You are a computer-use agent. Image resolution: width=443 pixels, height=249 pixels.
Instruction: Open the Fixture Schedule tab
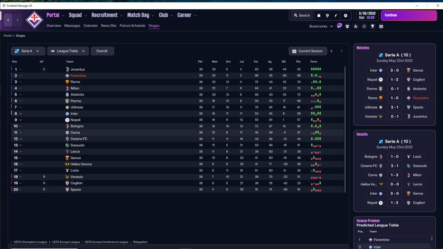click(x=133, y=26)
